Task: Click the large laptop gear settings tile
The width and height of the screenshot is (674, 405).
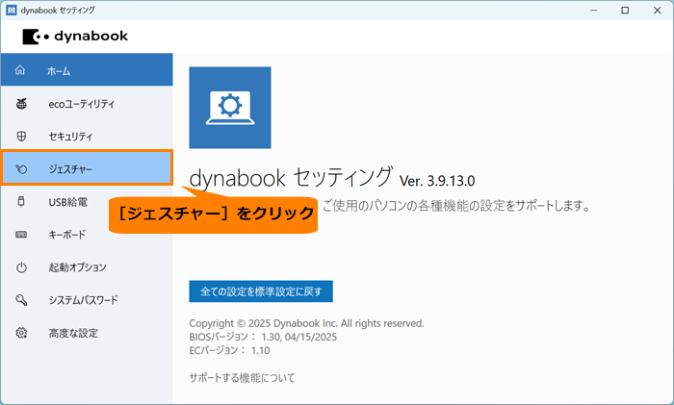Action: [x=230, y=108]
